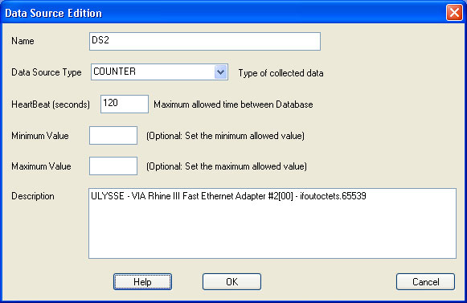Cancel the Data Source Edition dialog
467x303 pixels.
click(425, 282)
